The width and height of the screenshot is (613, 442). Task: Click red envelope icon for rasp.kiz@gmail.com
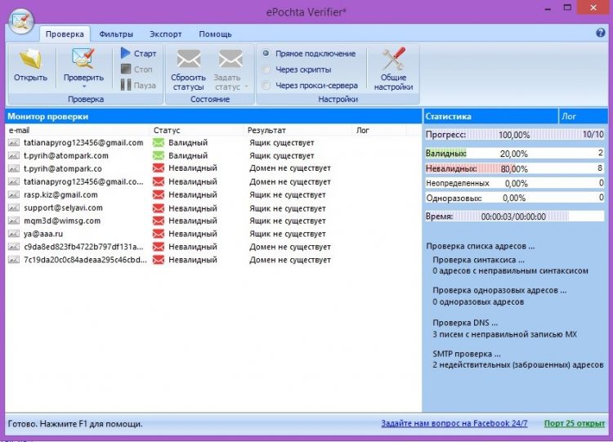(x=159, y=194)
